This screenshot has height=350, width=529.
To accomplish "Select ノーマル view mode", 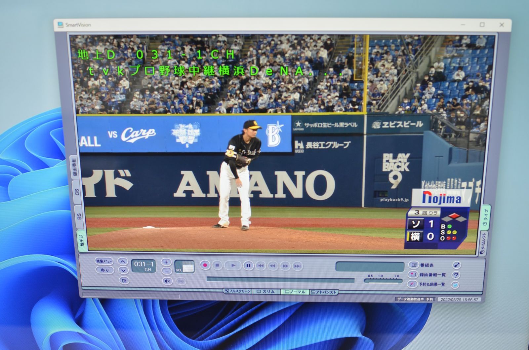I will click(295, 292).
